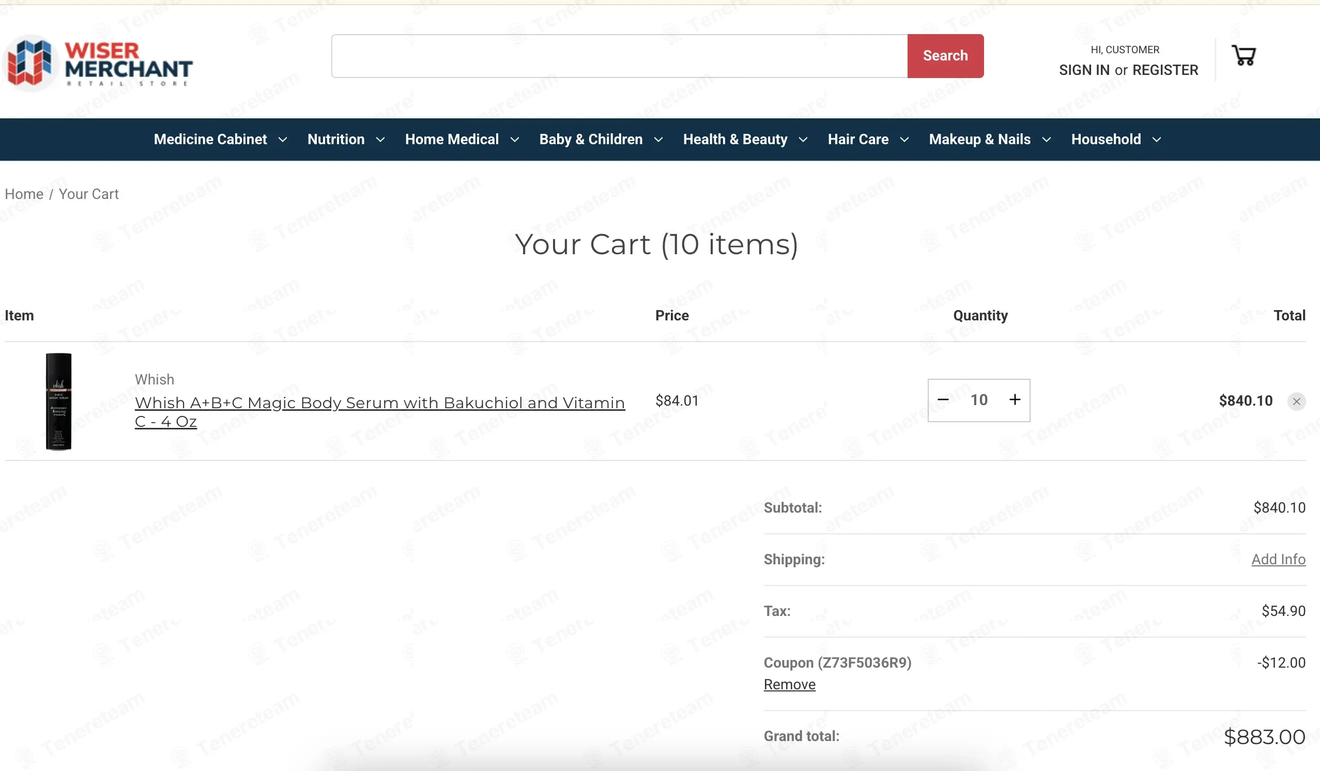
Task: Open the shopping cart icon
Action: (x=1244, y=55)
